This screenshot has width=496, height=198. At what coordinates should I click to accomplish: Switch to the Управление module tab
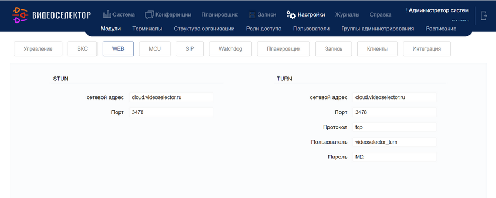pyautogui.click(x=38, y=49)
